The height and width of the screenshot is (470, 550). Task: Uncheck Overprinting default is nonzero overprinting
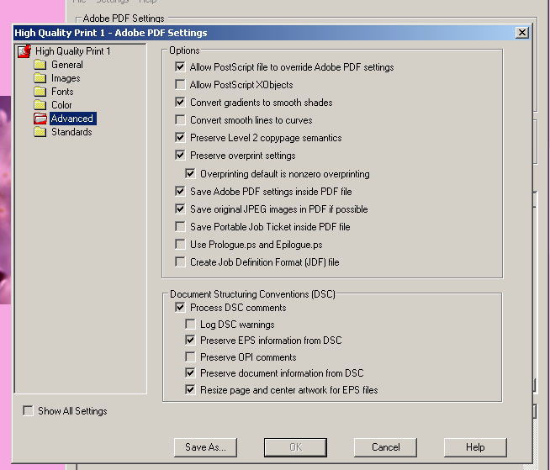tap(190, 173)
